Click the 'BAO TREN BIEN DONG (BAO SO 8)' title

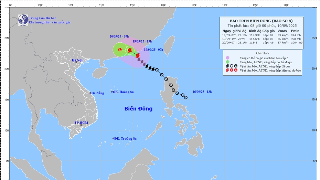[x=262, y=20]
